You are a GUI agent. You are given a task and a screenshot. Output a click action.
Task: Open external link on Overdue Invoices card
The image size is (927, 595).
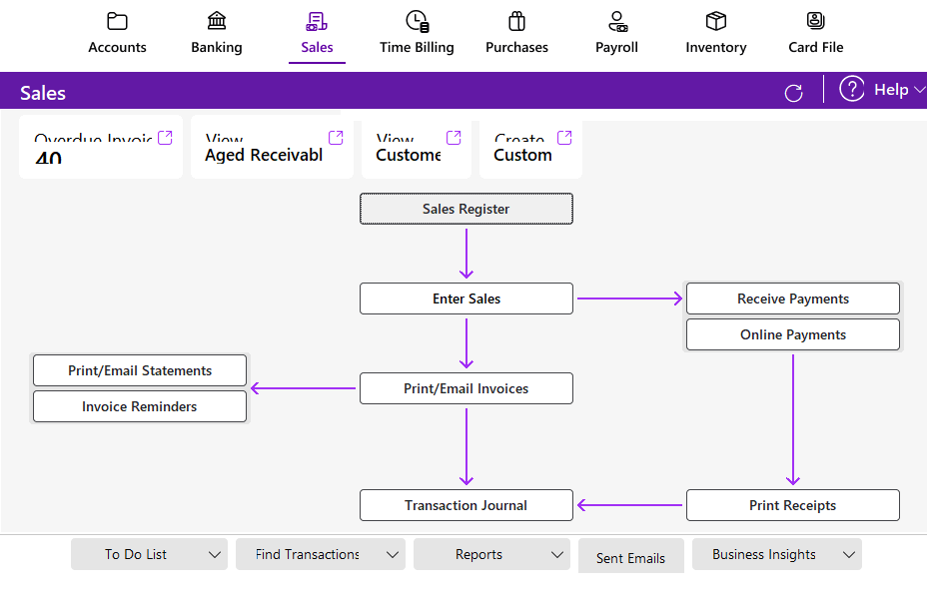166,138
